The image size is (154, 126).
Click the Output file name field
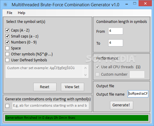[x=138, y=94]
